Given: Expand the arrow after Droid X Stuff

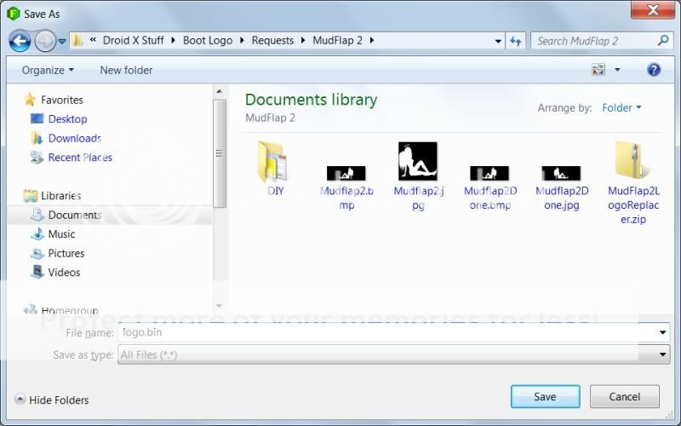Looking at the screenshot, I should coord(173,40).
